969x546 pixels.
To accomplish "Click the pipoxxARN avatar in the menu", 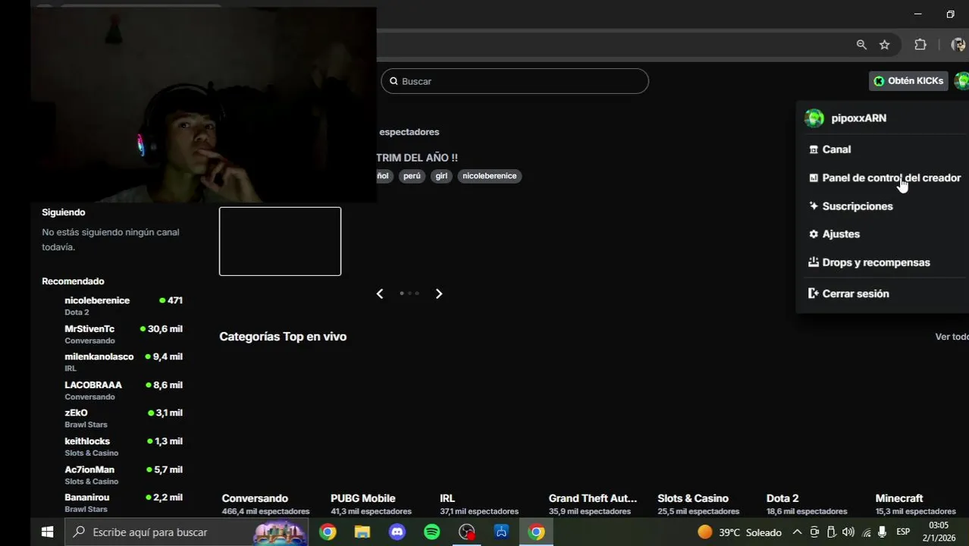I will (x=814, y=118).
